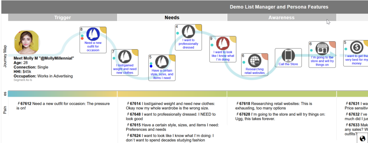Open 'I'm going to the store and will try' link

[x=322, y=61]
